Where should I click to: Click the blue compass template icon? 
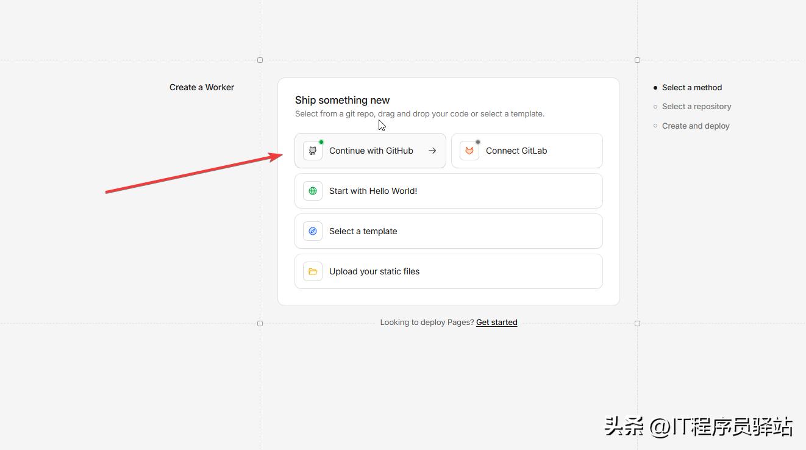coord(313,231)
